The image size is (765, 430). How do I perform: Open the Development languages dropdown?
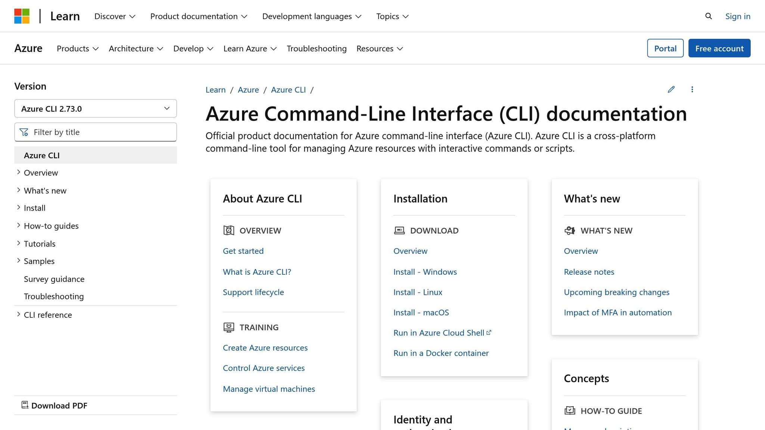tap(312, 16)
